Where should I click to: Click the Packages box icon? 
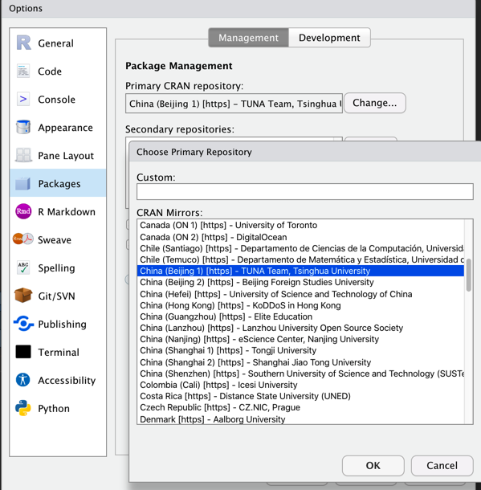[22, 183]
